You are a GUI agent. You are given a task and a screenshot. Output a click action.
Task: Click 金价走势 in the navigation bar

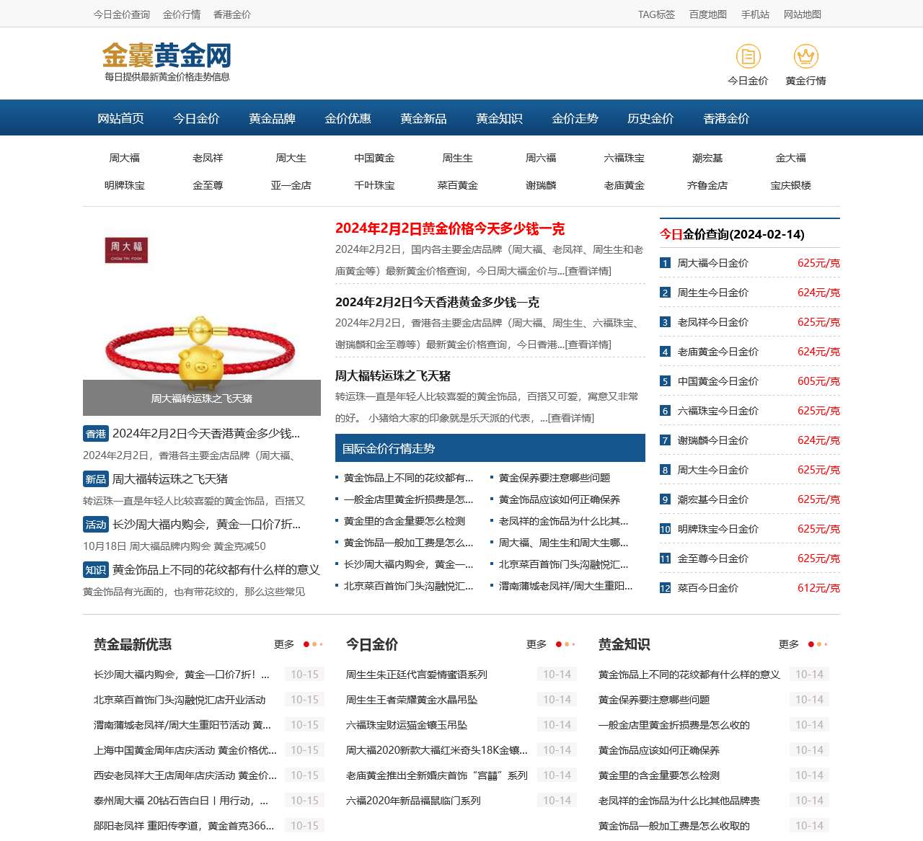point(575,118)
